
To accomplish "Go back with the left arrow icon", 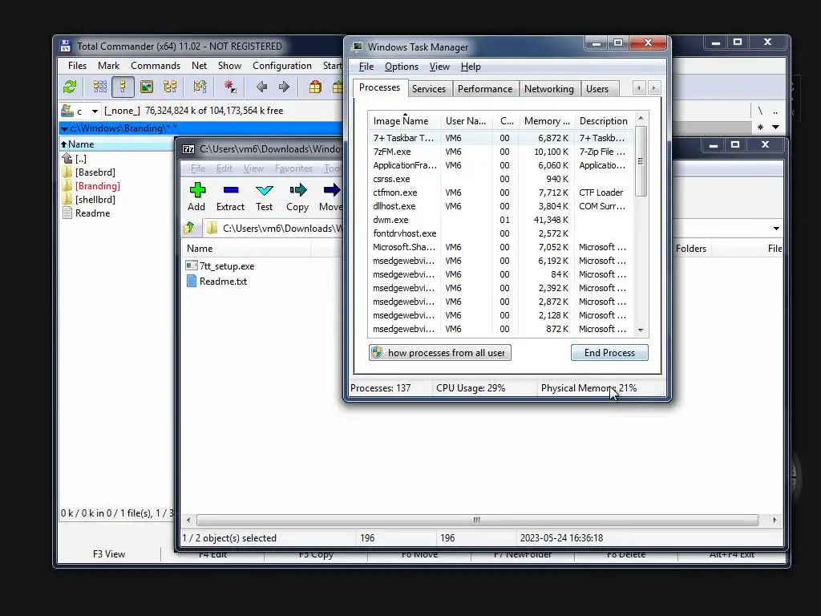I will (262, 87).
